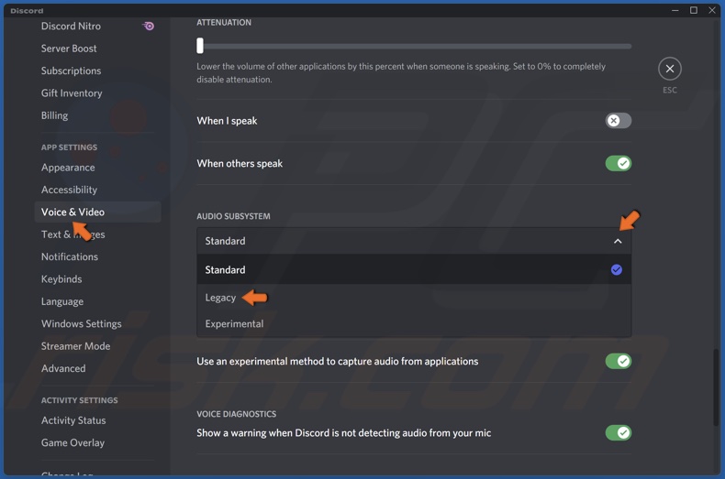Collapse the Audio Subsystem dropdown chevron
The height and width of the screenshot is (479, 725).
pos(617,241)
